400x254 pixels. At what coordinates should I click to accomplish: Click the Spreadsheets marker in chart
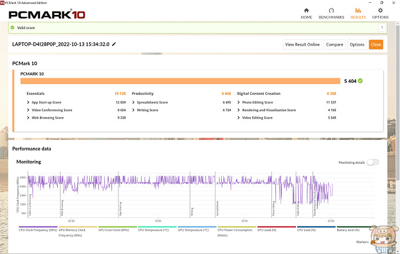click(x=217, y=208)
